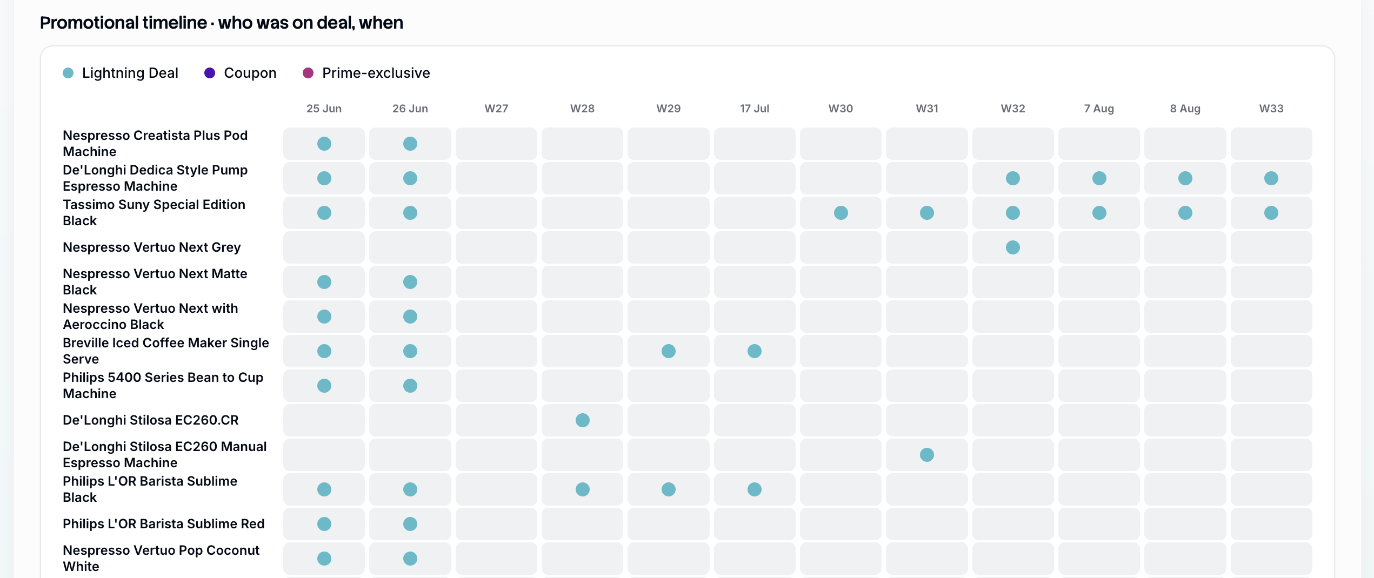The image size is (1374, 578).
Task: Click Nespresso Vertuo Next Grey W32 marker
Action: pos(1013,247)
